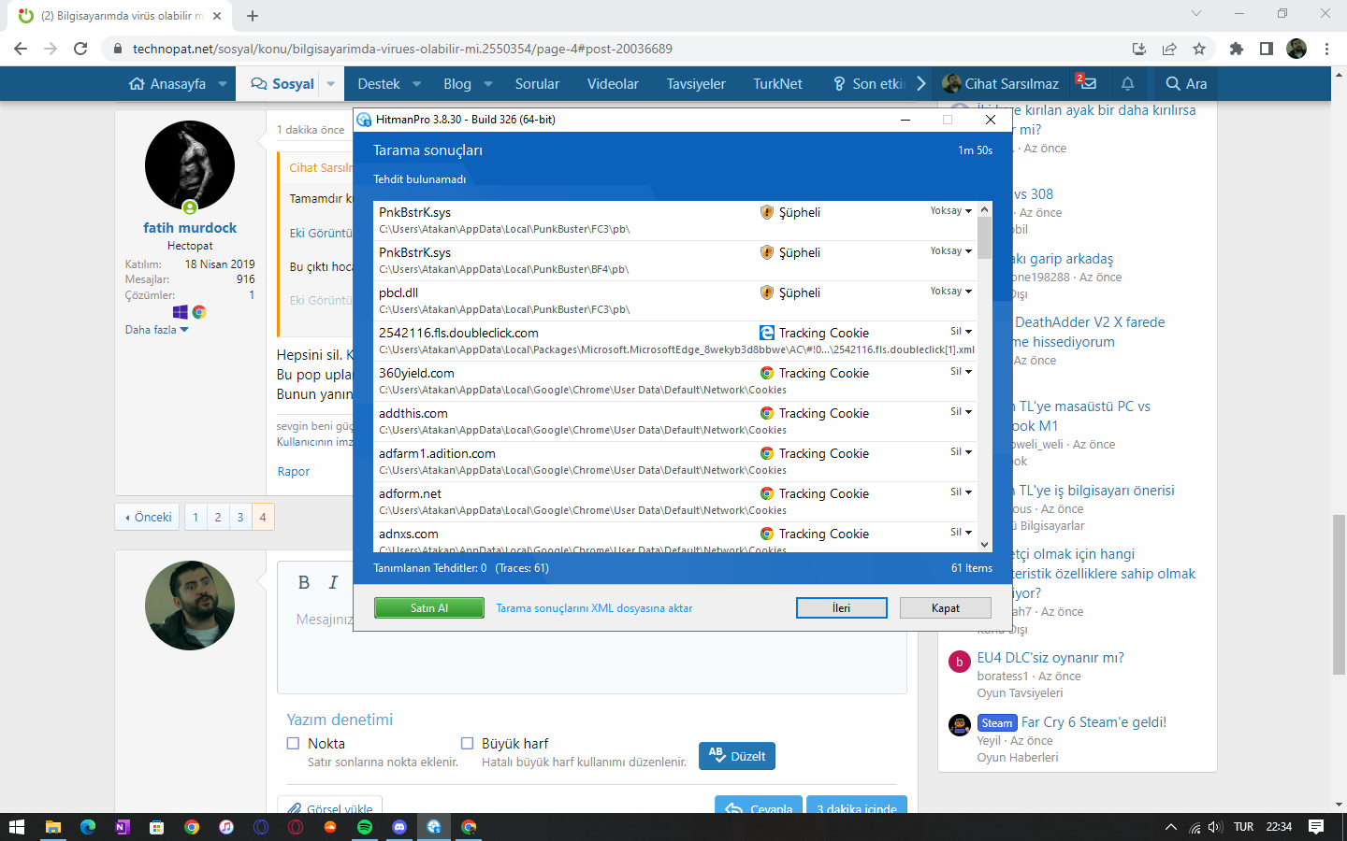Open the Videolar navigation item
Viewport: 1347px width, 841px height.
click(x=613, y=84)
